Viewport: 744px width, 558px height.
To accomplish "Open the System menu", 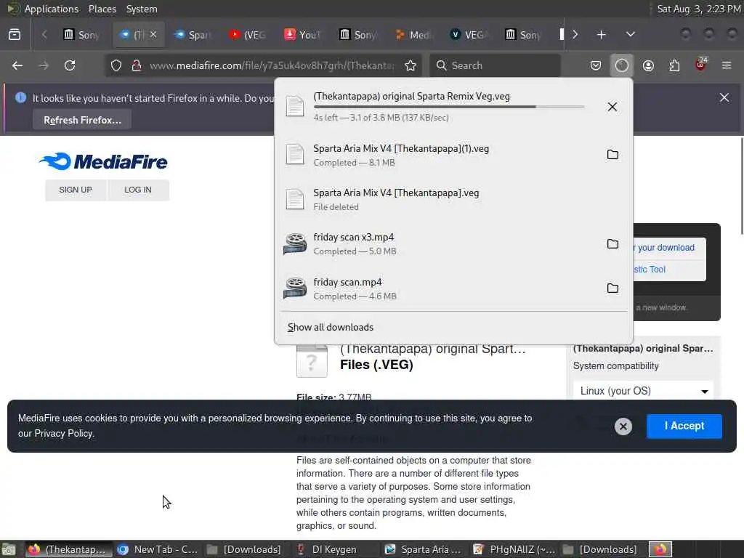I will pyautogui.click(x=142, y=9).
